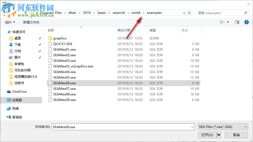This screenshot has width=253, height=142.
Task: Click the search magnifier icon
Action: coord(246,13)
